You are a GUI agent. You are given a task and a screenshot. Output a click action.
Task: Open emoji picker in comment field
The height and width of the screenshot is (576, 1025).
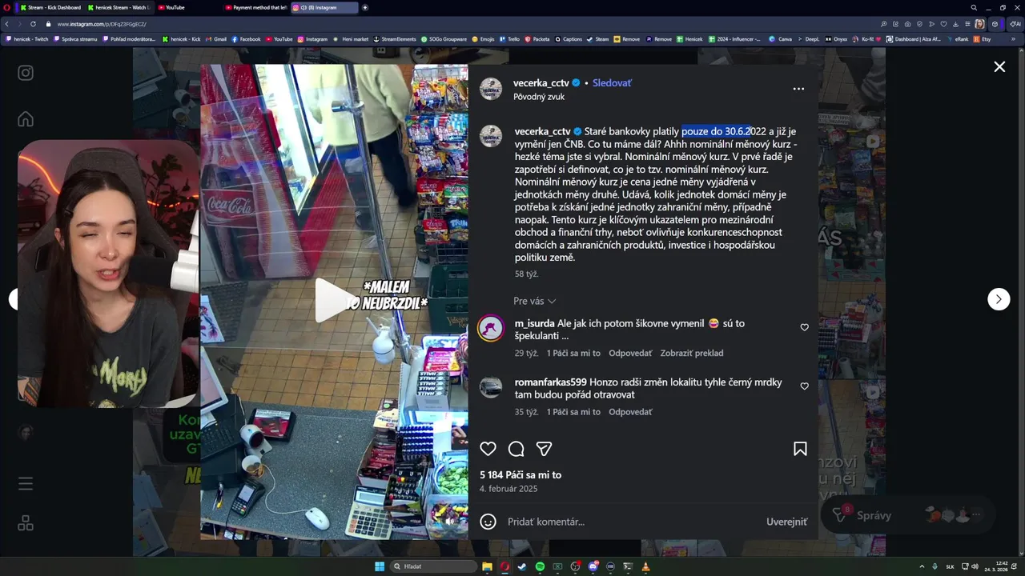[x=488, y=522]
